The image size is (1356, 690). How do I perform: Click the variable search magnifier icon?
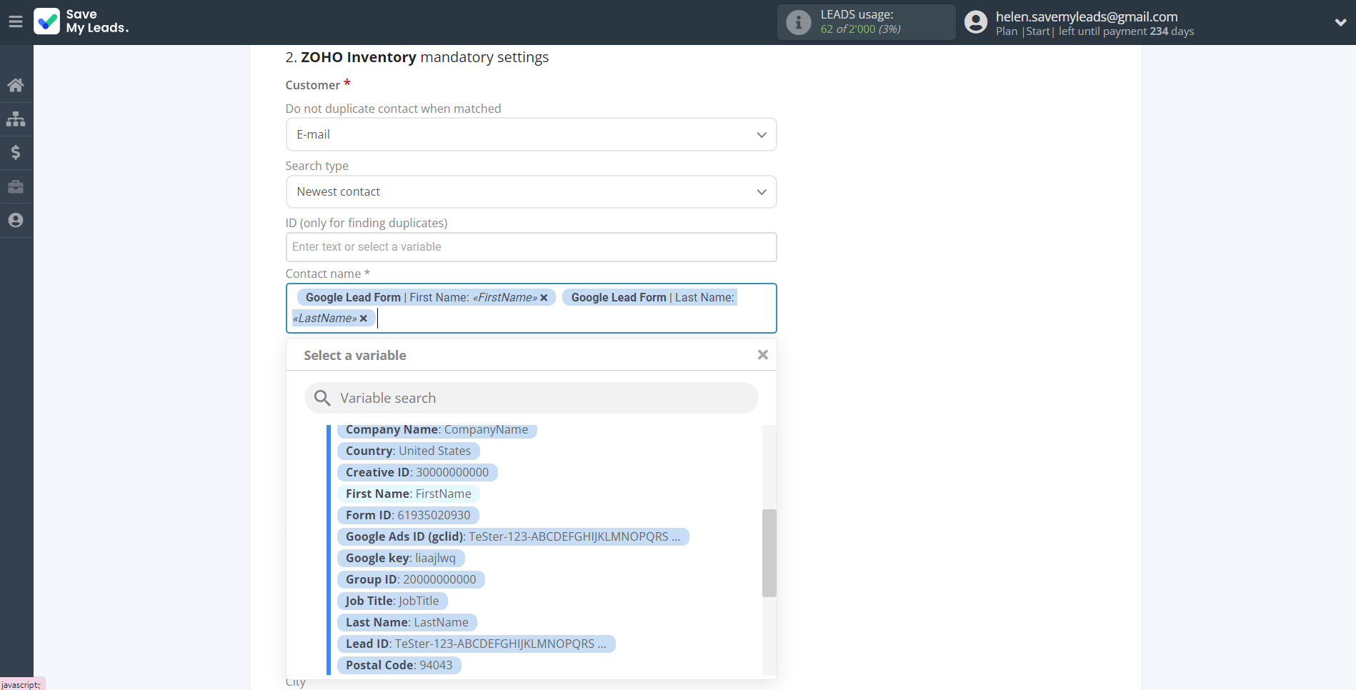coord(322,398)
